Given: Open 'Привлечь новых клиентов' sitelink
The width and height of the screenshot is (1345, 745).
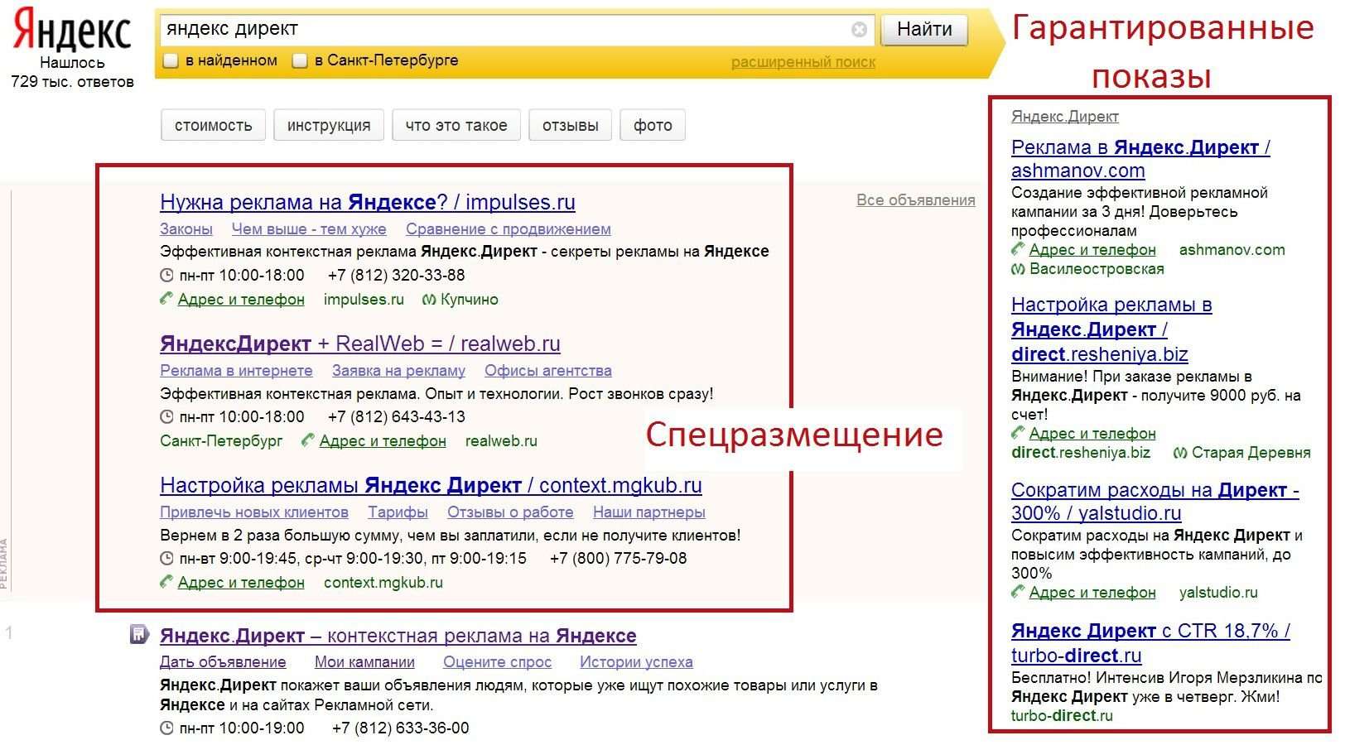Looking at the screenshot, I should tap(254, 512).
